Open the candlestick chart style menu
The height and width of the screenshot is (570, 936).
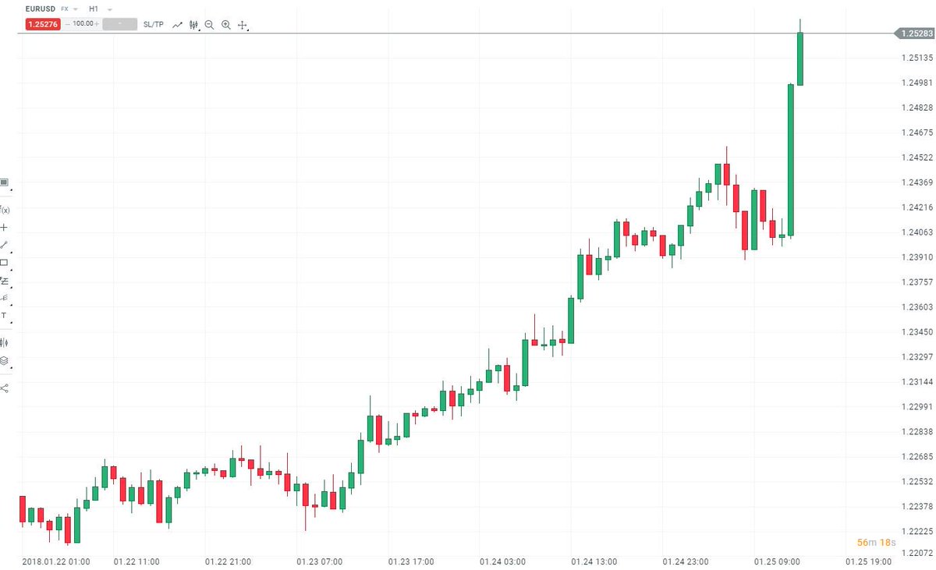pos(194,25)
